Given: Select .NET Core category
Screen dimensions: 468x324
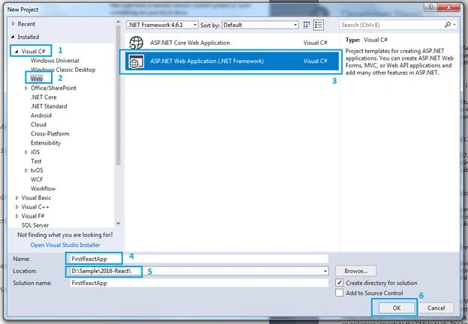Looking at the screenshot, I should click(43, 97).
